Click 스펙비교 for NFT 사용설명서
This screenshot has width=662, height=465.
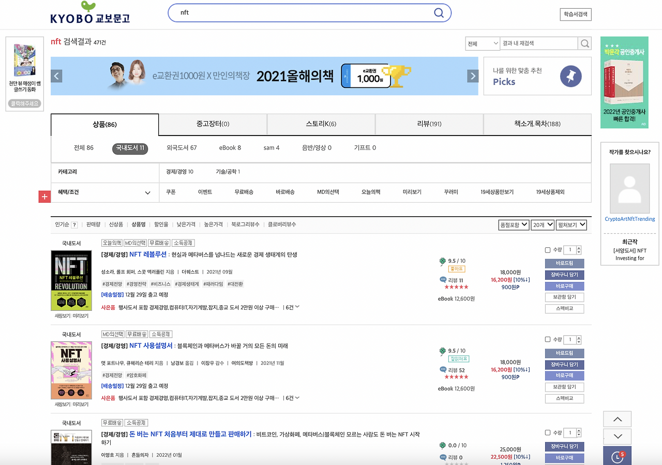click(564, 399)
